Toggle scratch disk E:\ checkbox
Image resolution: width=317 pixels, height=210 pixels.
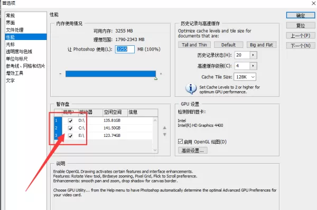70,136
